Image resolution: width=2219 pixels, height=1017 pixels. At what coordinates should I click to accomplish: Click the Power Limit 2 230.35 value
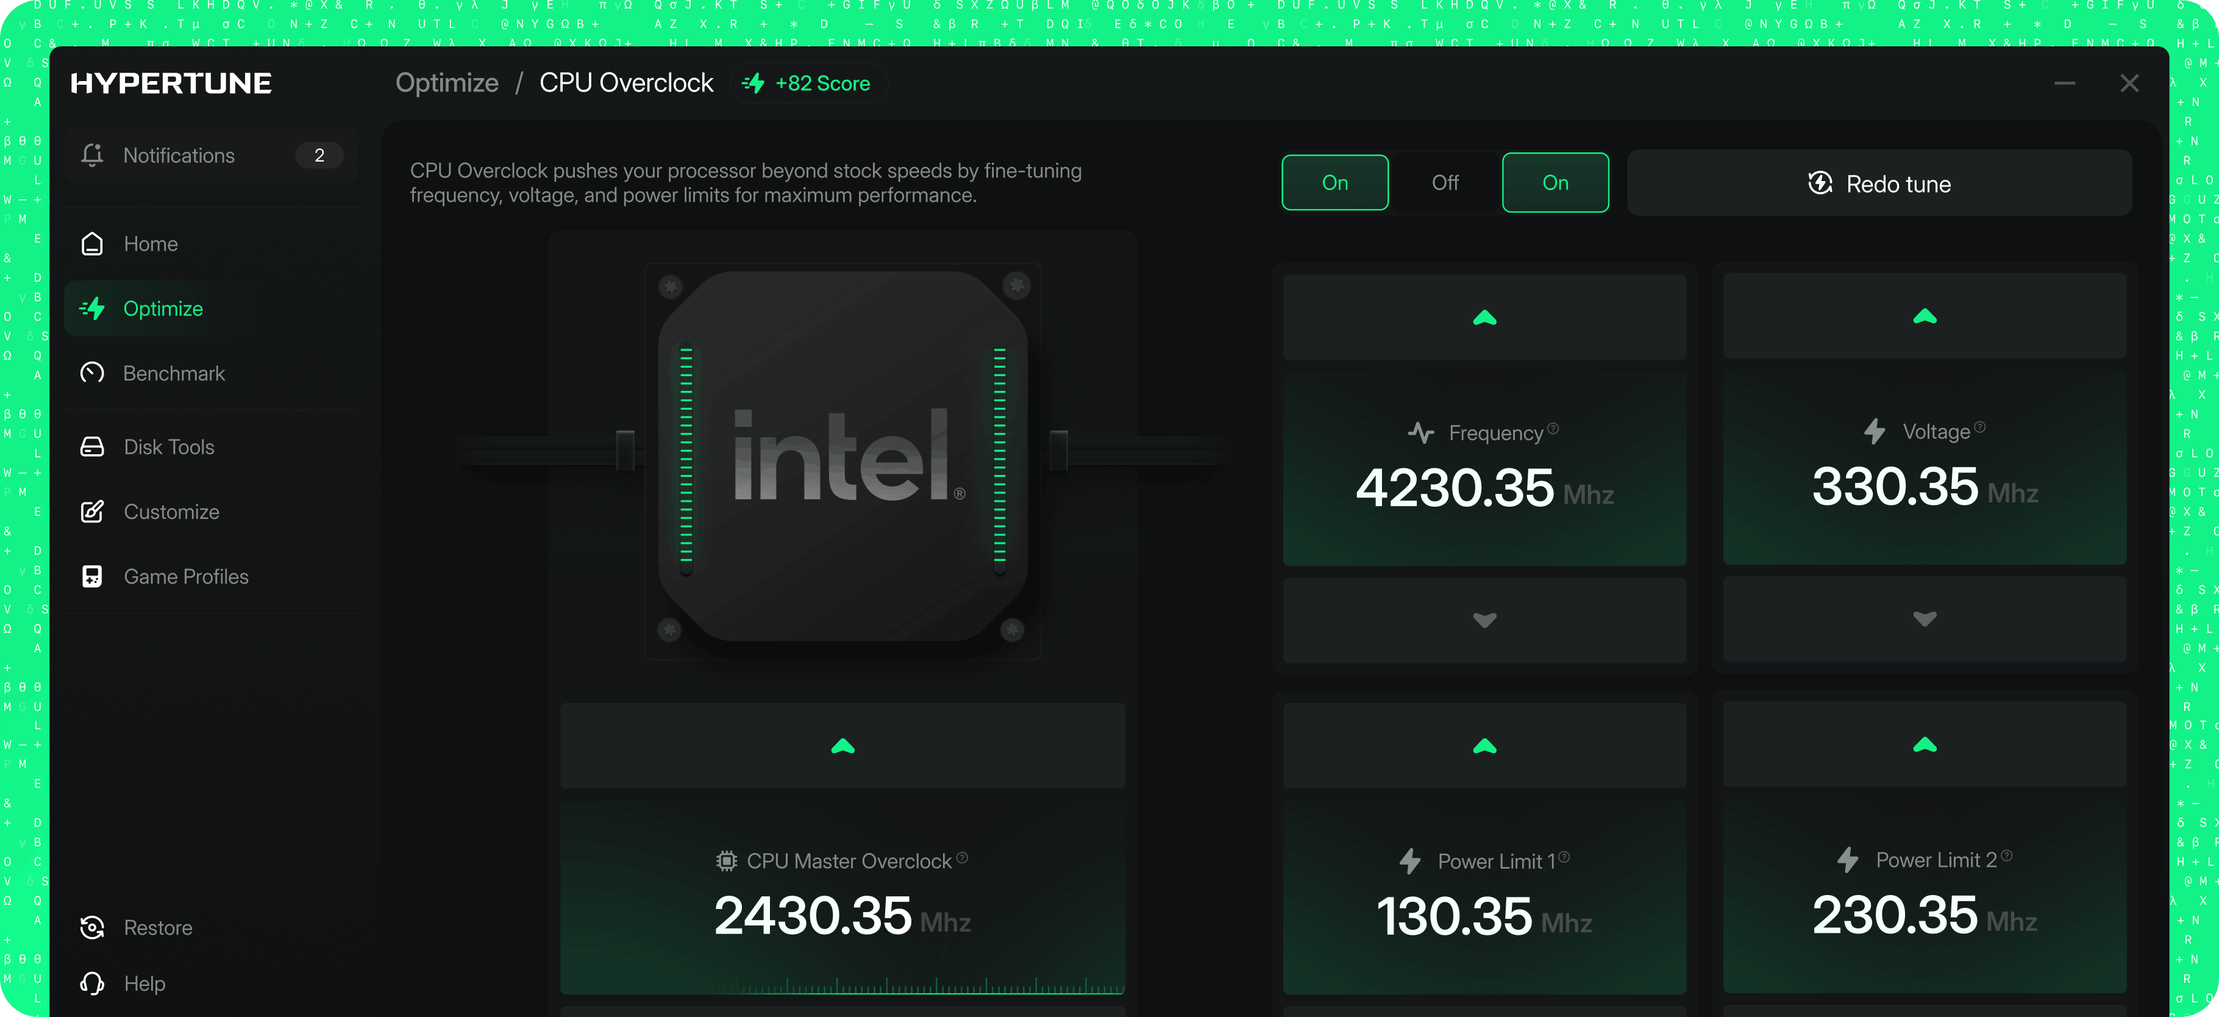click(x=1895, y=915)
